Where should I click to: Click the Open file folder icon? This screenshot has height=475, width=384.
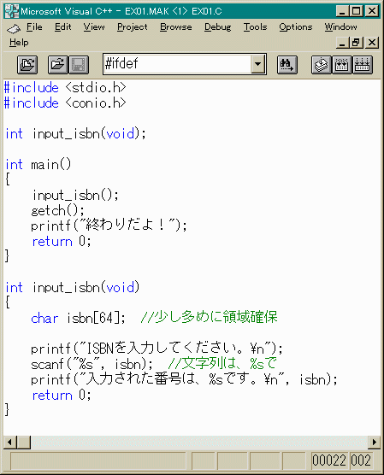[58, 65]
